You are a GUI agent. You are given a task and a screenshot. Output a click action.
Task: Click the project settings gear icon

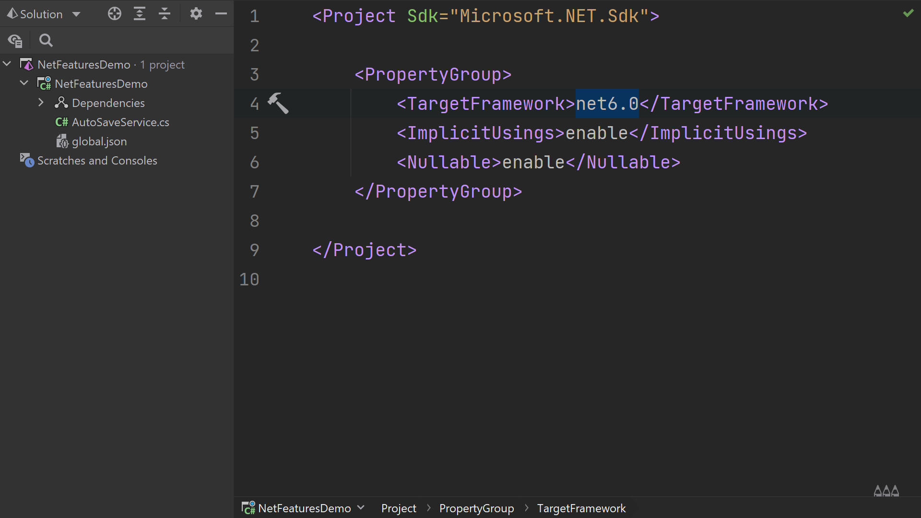195,14
